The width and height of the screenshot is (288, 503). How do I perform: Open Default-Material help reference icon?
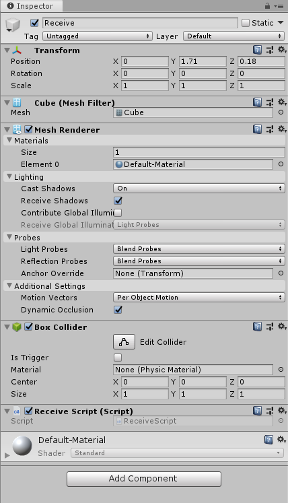pos(268,440)
